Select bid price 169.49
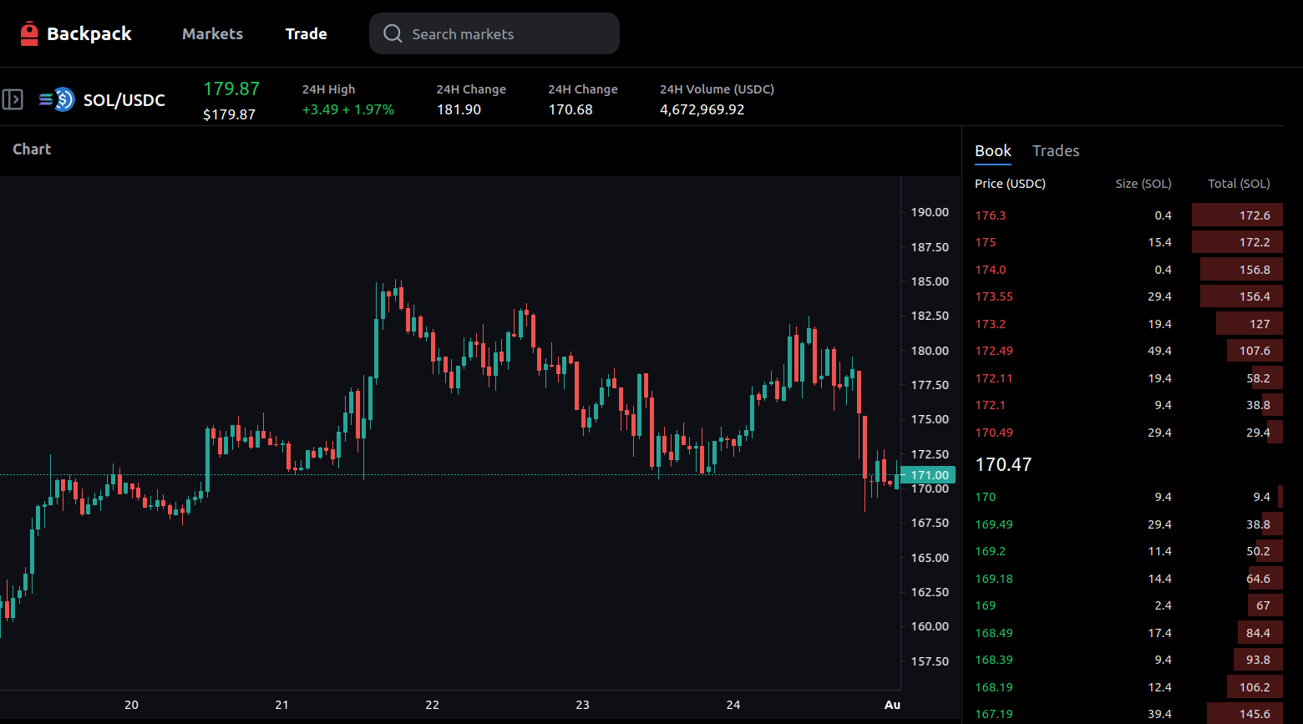1303x724 pixels. (x=994, y=524)
